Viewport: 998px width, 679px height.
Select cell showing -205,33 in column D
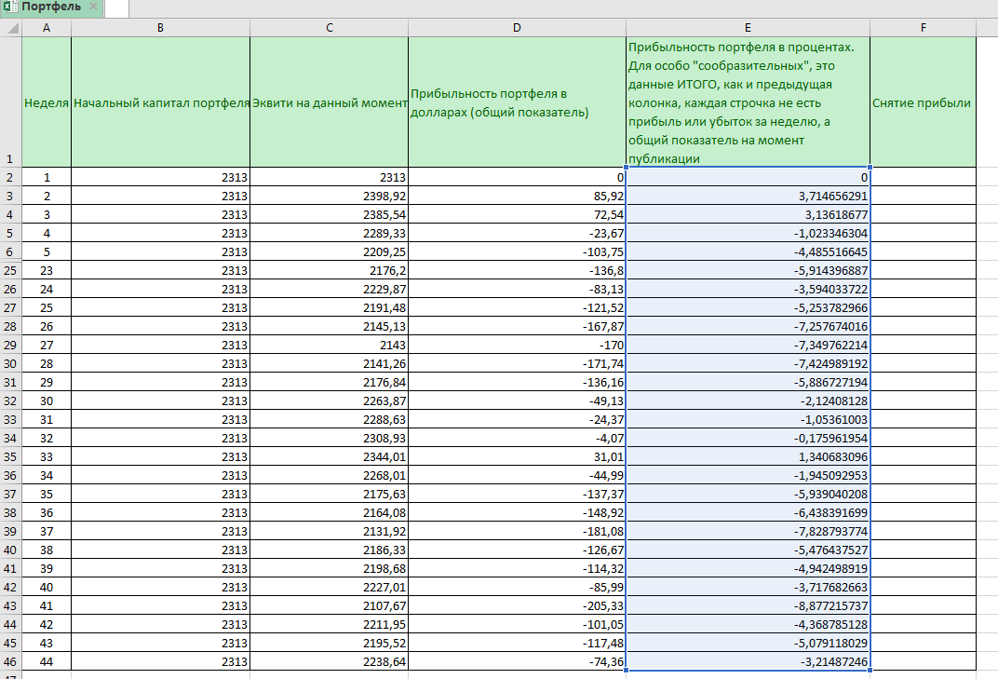[x=517, y=605]
